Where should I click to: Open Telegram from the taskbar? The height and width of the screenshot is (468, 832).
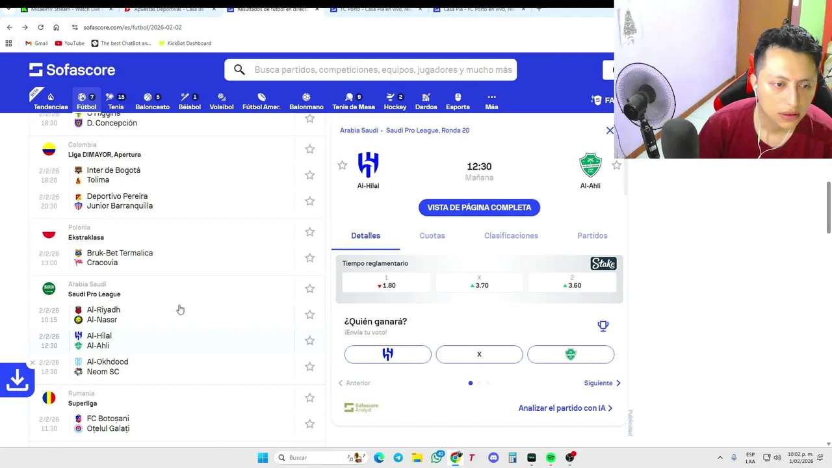(x=398, y=458)
